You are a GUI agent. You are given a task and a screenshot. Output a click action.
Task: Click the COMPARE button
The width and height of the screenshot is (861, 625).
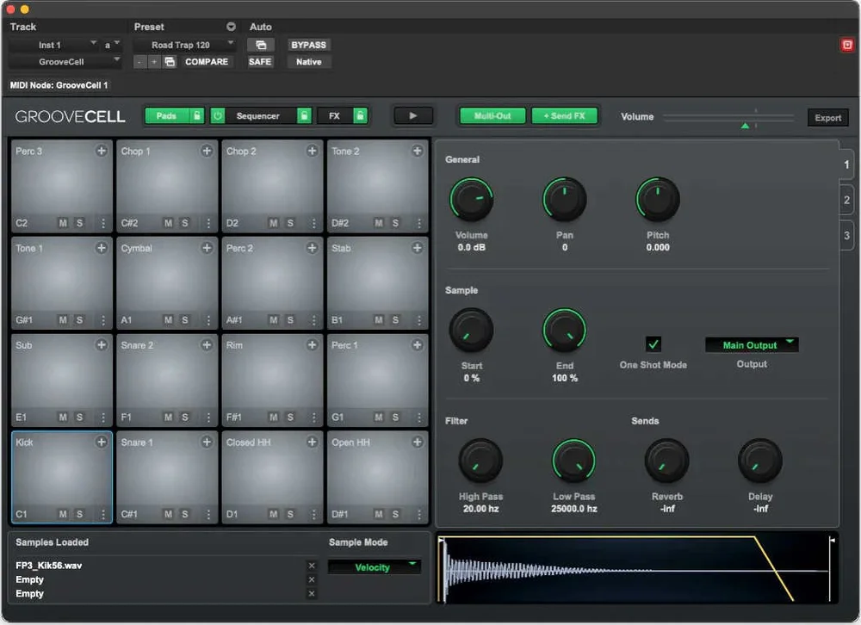click(x=207, y=61)
